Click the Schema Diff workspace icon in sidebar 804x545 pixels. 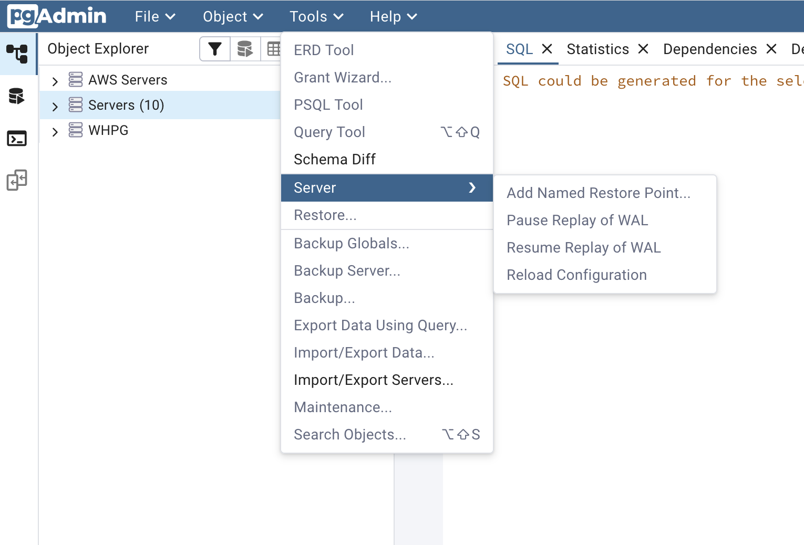(16, 180)
